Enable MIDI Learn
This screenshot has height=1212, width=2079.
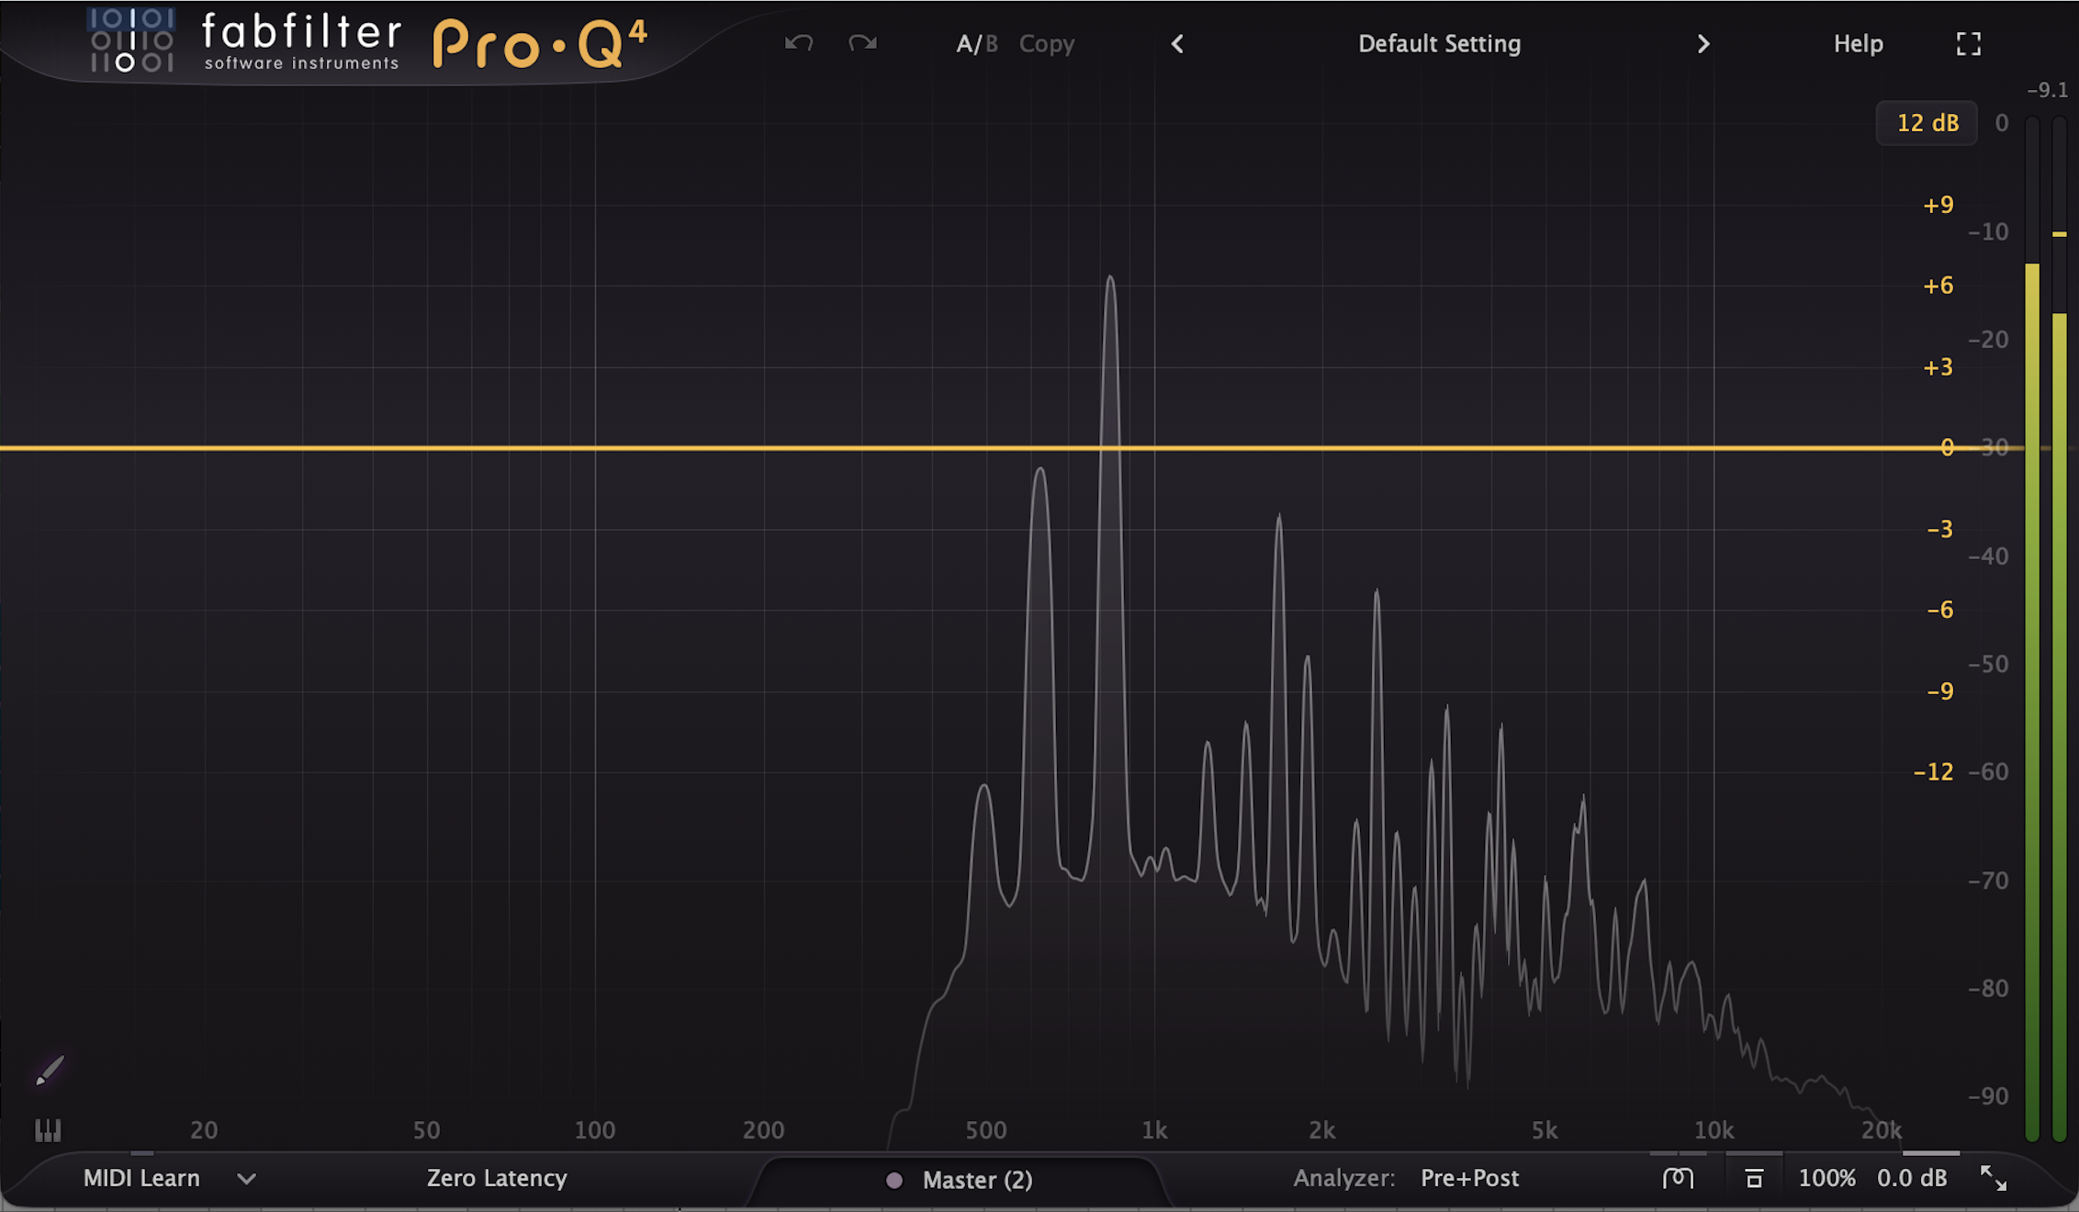click(141, 1178)
